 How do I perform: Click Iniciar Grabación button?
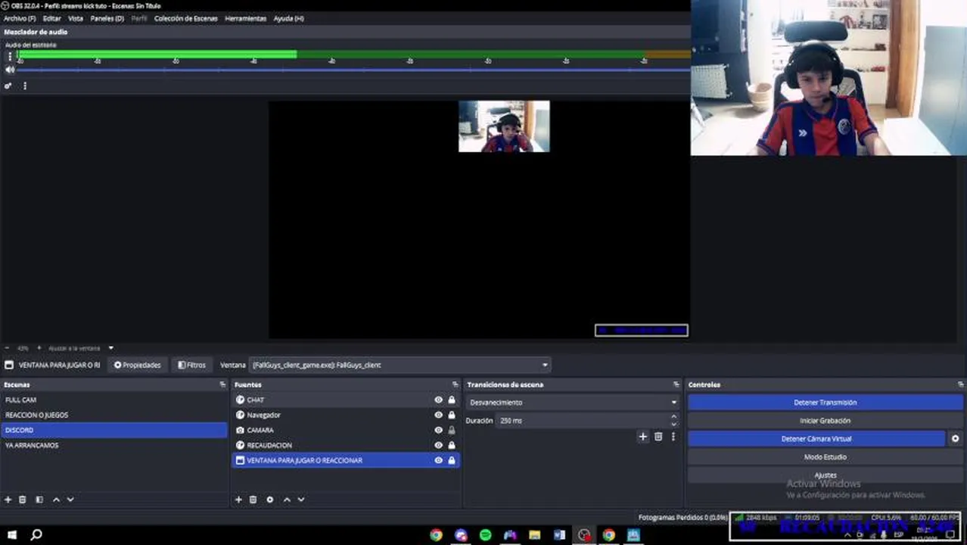click(x=825, y=421)
